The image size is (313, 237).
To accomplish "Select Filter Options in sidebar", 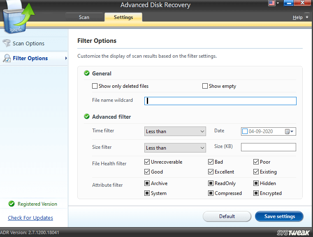I will (34, 58).
